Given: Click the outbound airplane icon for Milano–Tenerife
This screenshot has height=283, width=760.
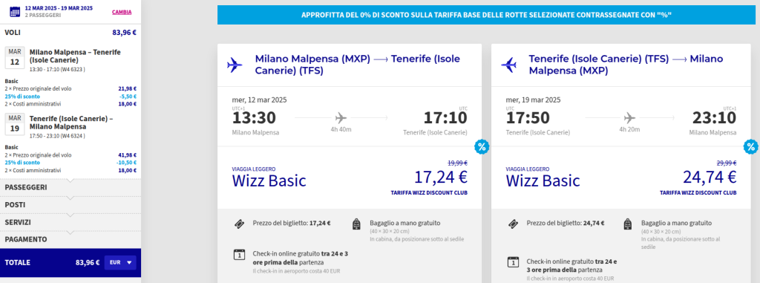Looking at the screenshot, I should [x=235, y=65].
